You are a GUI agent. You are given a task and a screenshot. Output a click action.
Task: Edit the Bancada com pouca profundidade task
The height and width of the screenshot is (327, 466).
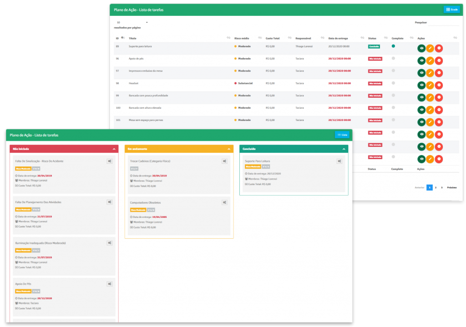point(430,97)
